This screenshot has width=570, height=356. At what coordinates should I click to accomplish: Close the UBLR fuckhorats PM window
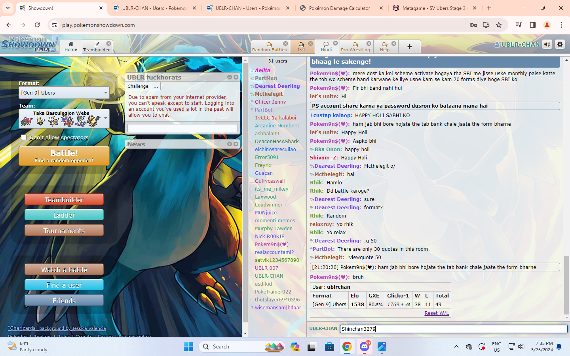coord(236,77)
